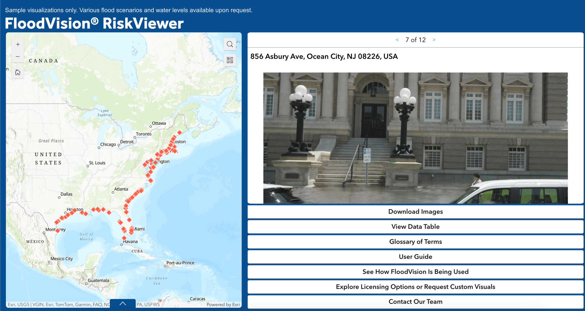
Task: Expand the bottom panel with up chevron
Action: (123, 304)
